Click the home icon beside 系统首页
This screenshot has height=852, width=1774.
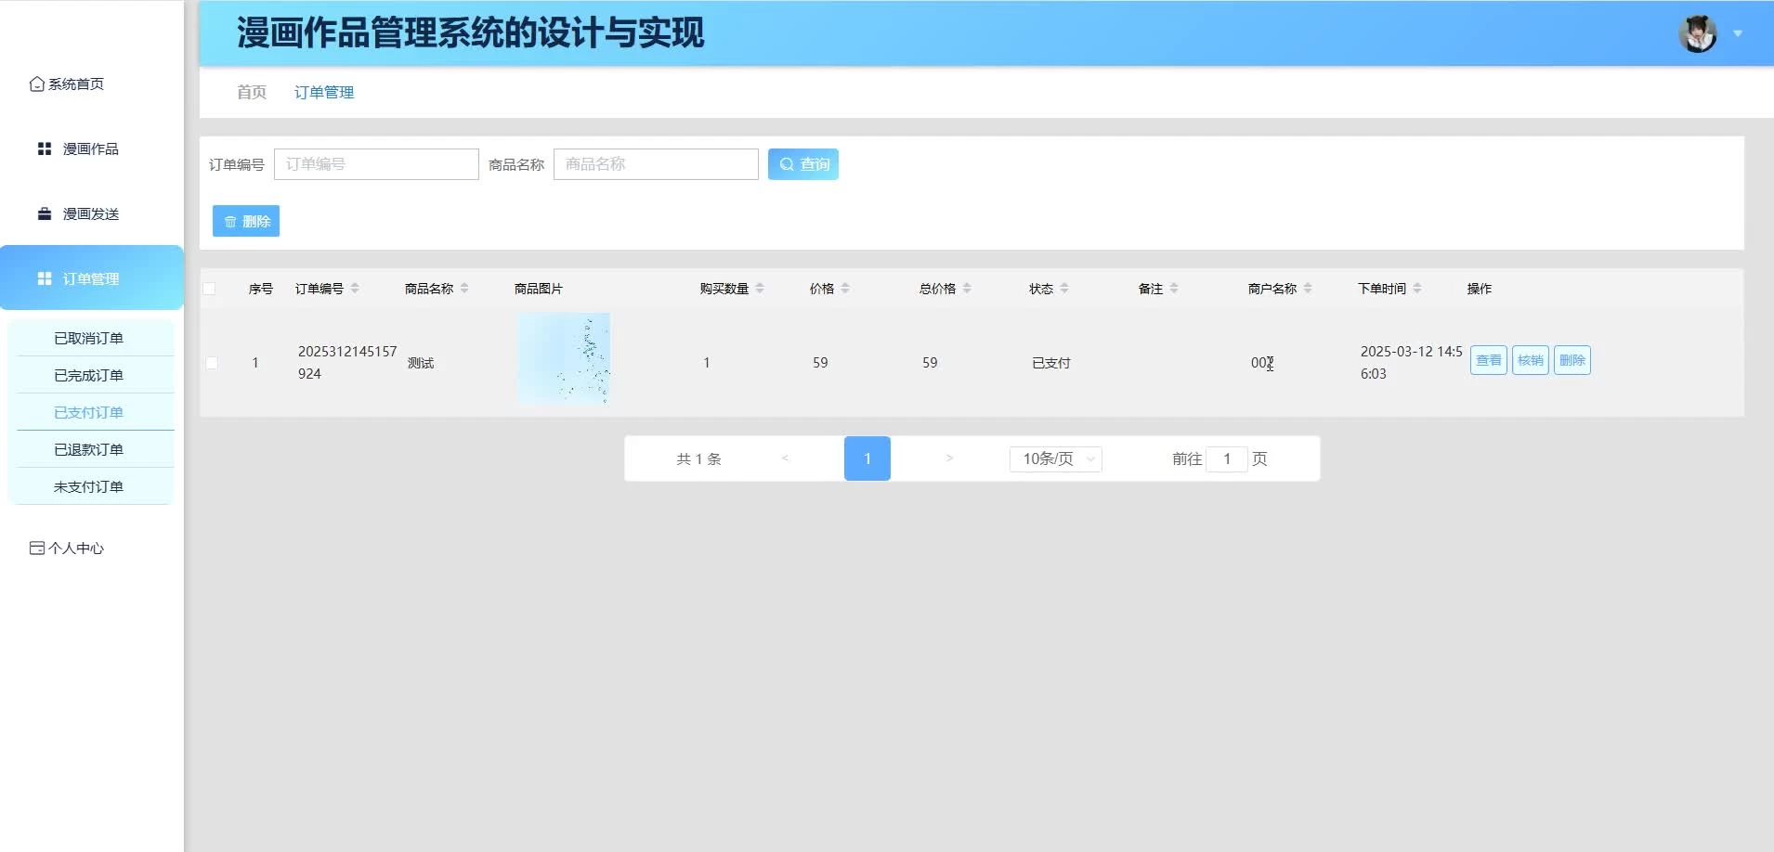(x=37, y=84)
